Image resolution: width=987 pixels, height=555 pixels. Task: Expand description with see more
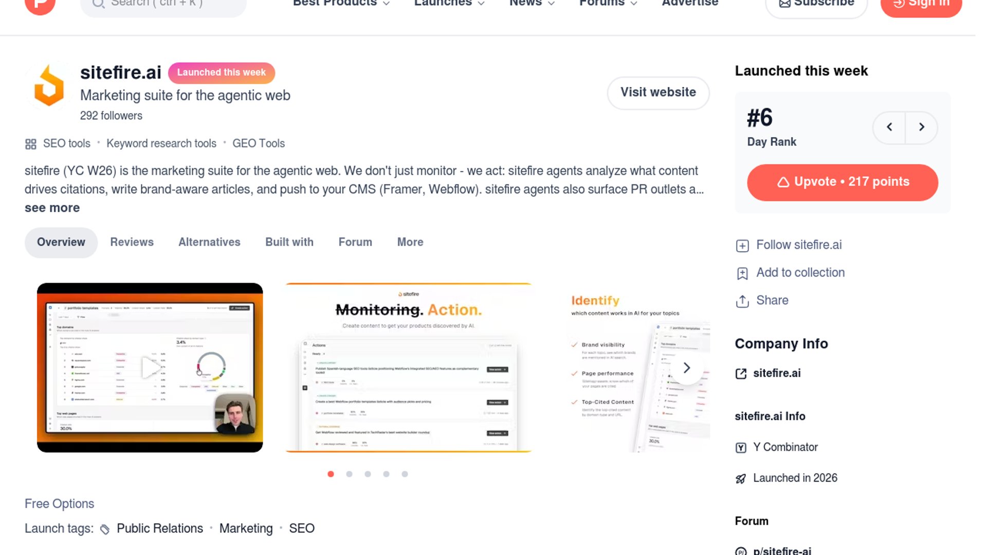[52, 208]
